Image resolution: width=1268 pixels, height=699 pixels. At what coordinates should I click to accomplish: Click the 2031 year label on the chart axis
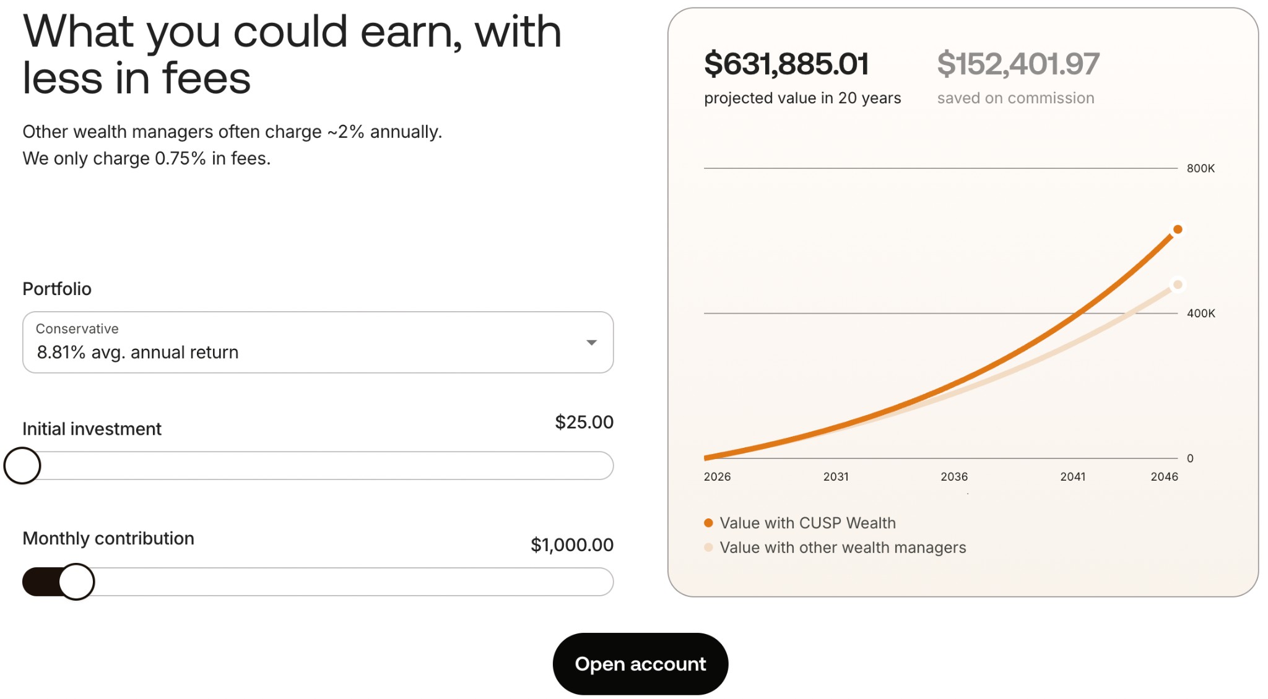point(836,477)
